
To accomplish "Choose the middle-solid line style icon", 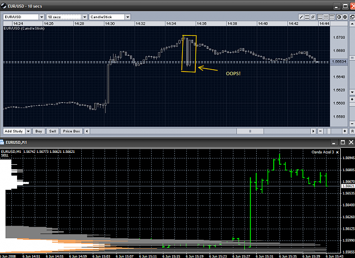I will coord(326,17).
